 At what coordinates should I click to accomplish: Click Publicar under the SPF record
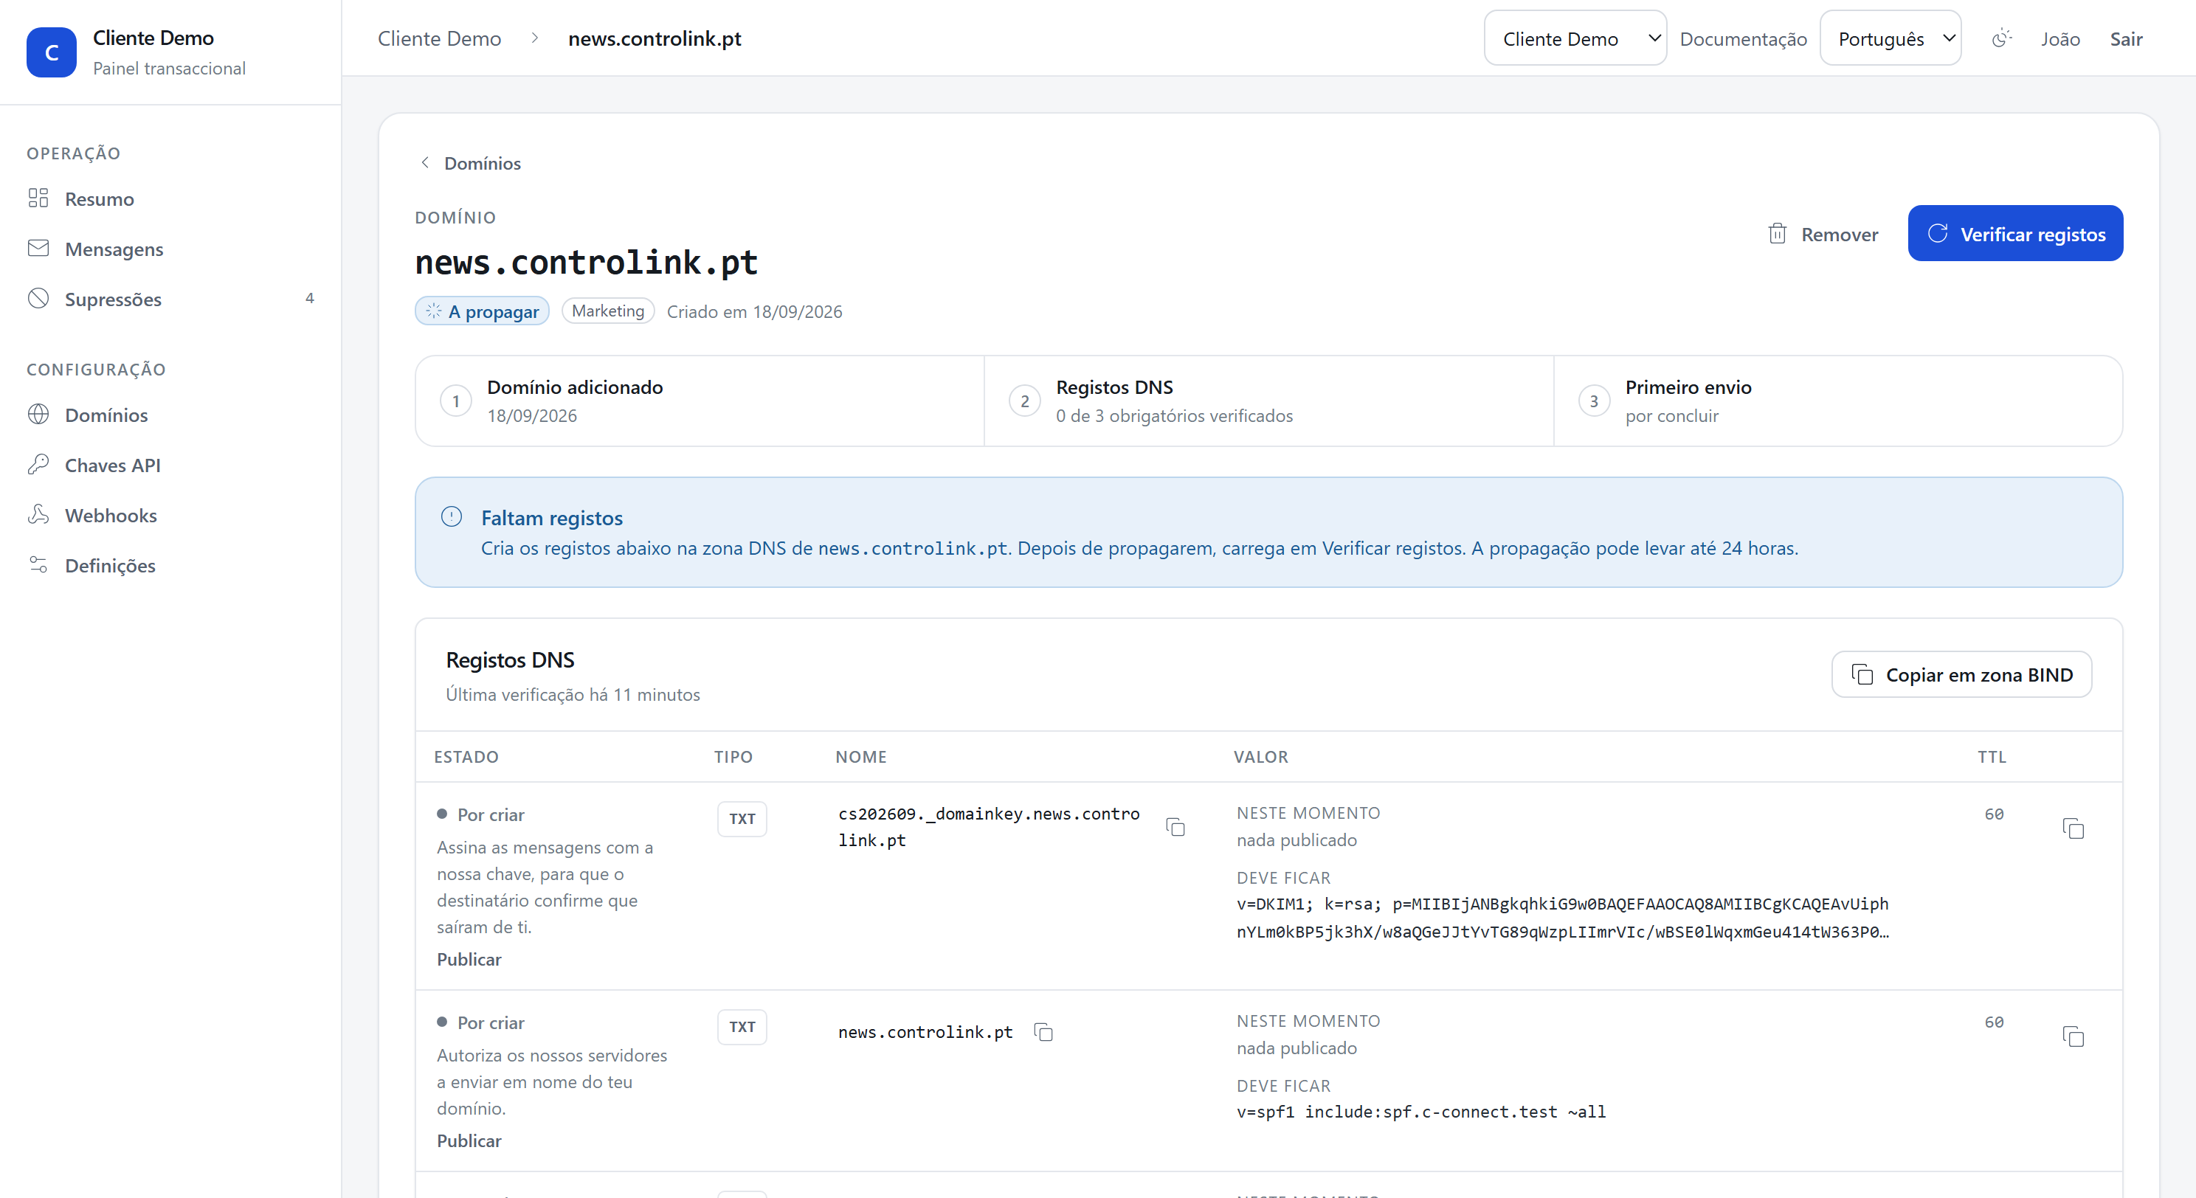click(469, 1141)
